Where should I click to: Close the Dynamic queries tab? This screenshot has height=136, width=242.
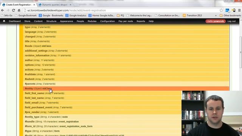pyautogui.click(x=70, y=5)
